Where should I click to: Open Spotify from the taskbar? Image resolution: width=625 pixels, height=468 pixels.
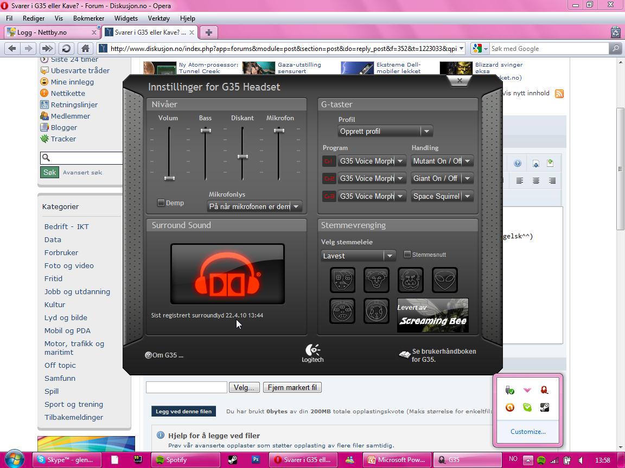click(x=186, y=460)
